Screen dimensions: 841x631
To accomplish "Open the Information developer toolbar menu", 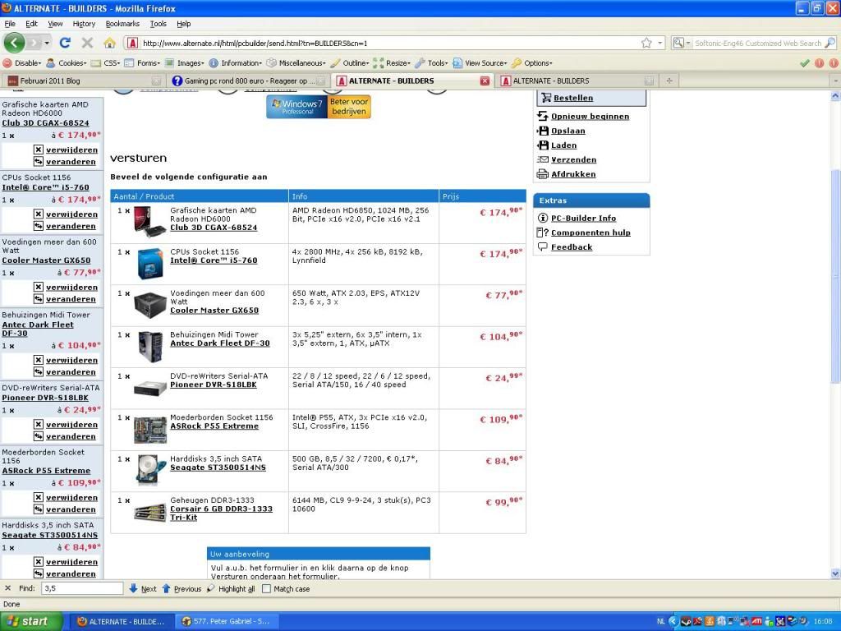I will (236, 62).
